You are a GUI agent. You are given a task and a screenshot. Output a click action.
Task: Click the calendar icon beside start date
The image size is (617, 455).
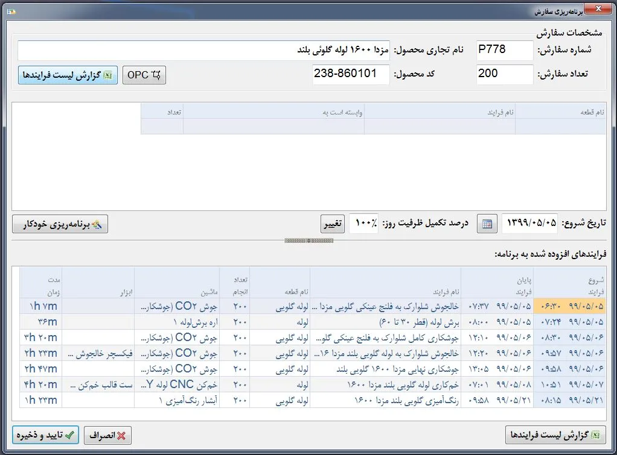[x=485, y=224]
